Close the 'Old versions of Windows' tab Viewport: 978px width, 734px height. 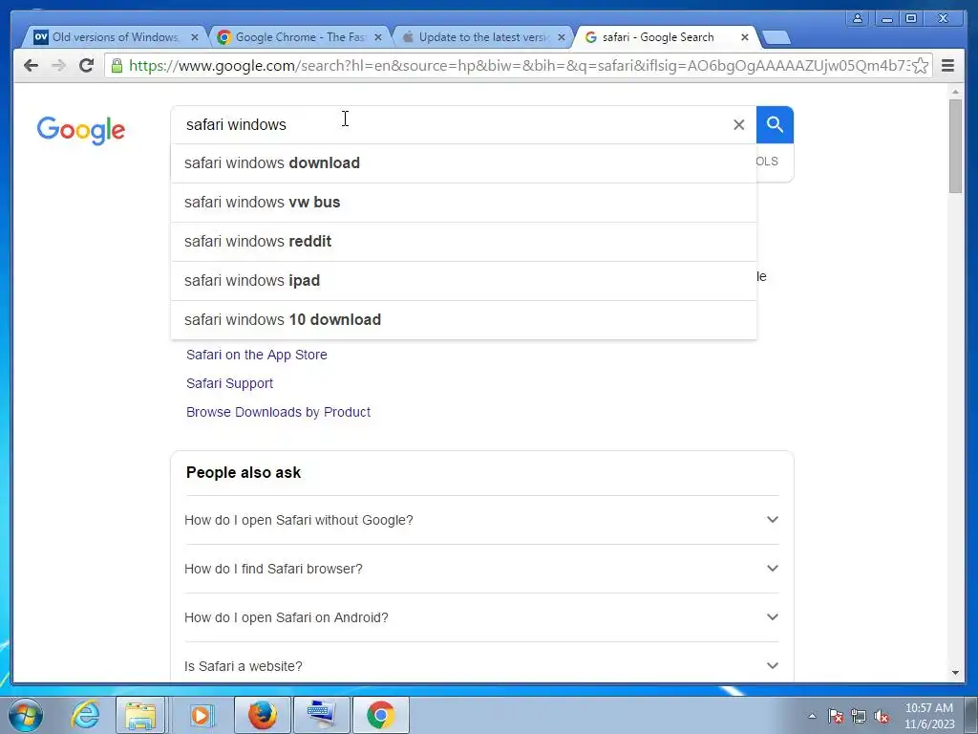click(x=195, y=37)
